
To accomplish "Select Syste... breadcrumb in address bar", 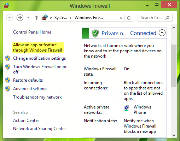I will (61, 18).
